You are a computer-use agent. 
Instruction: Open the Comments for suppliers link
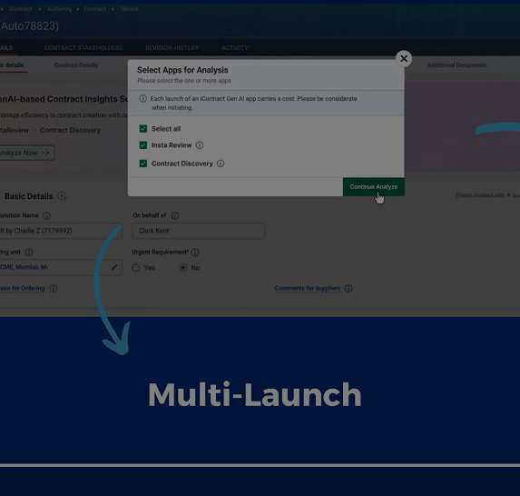coord(308,288)
